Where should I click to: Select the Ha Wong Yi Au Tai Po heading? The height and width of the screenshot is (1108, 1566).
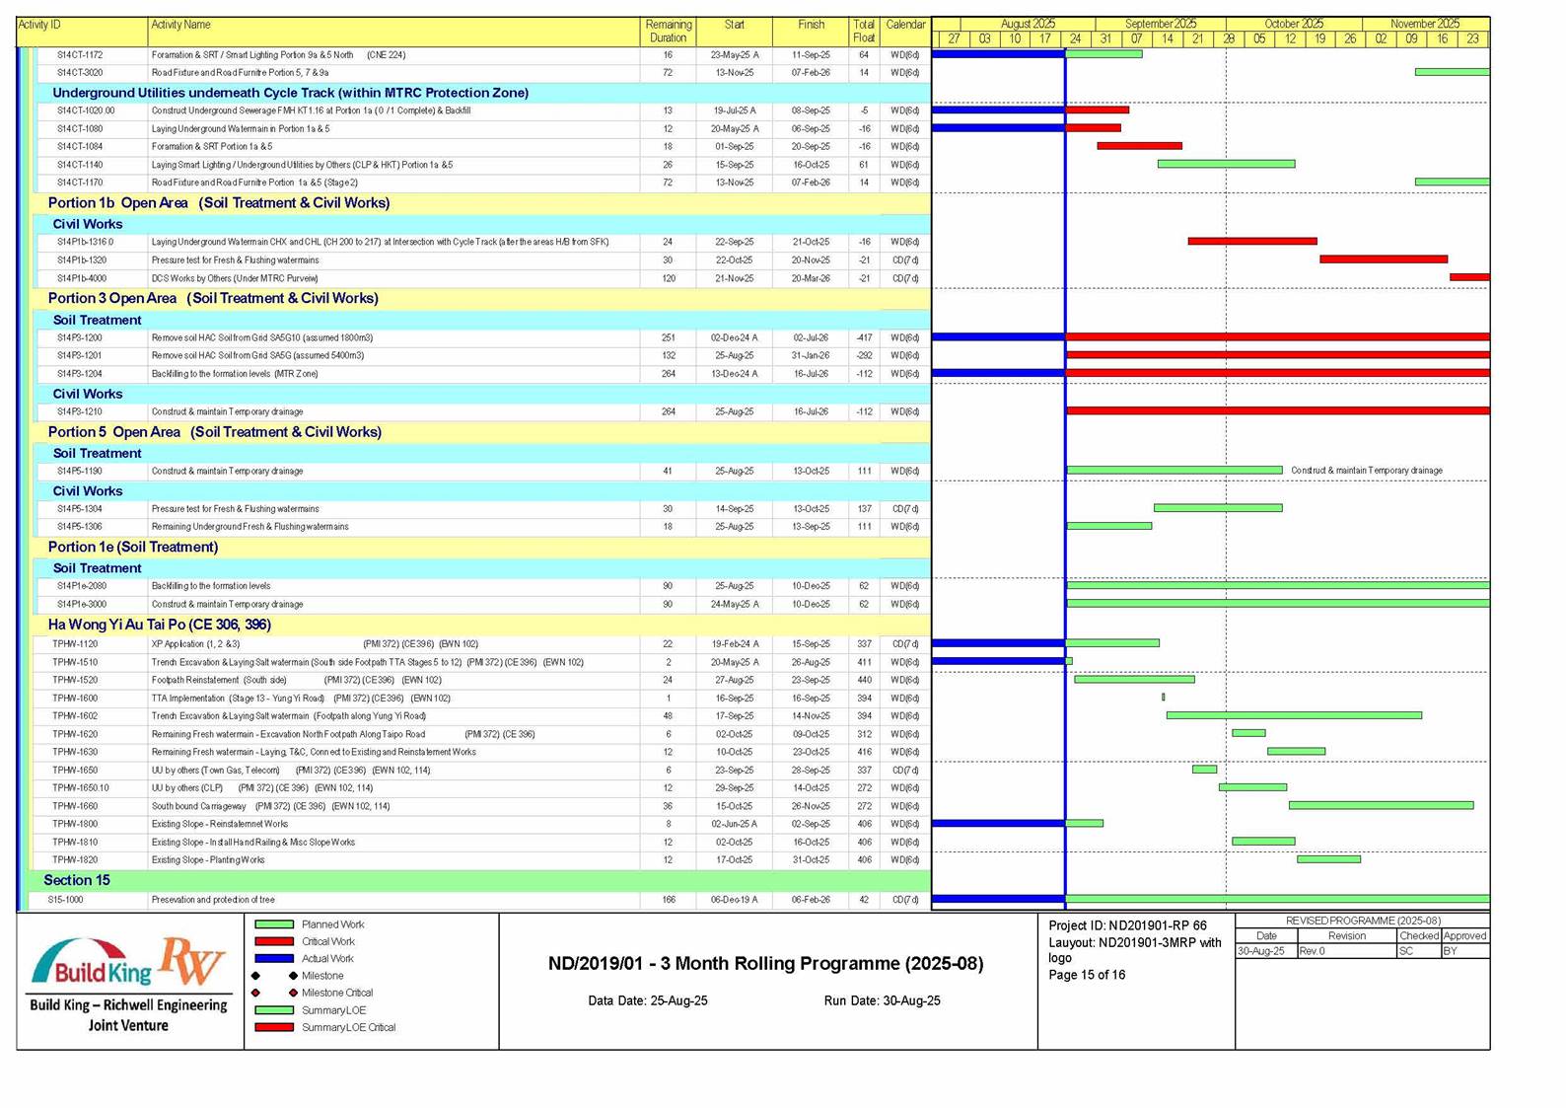click(160, 625)
